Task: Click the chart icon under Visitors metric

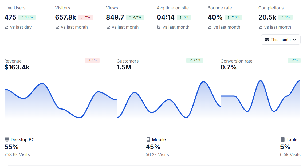Action: tap(57, 27)
